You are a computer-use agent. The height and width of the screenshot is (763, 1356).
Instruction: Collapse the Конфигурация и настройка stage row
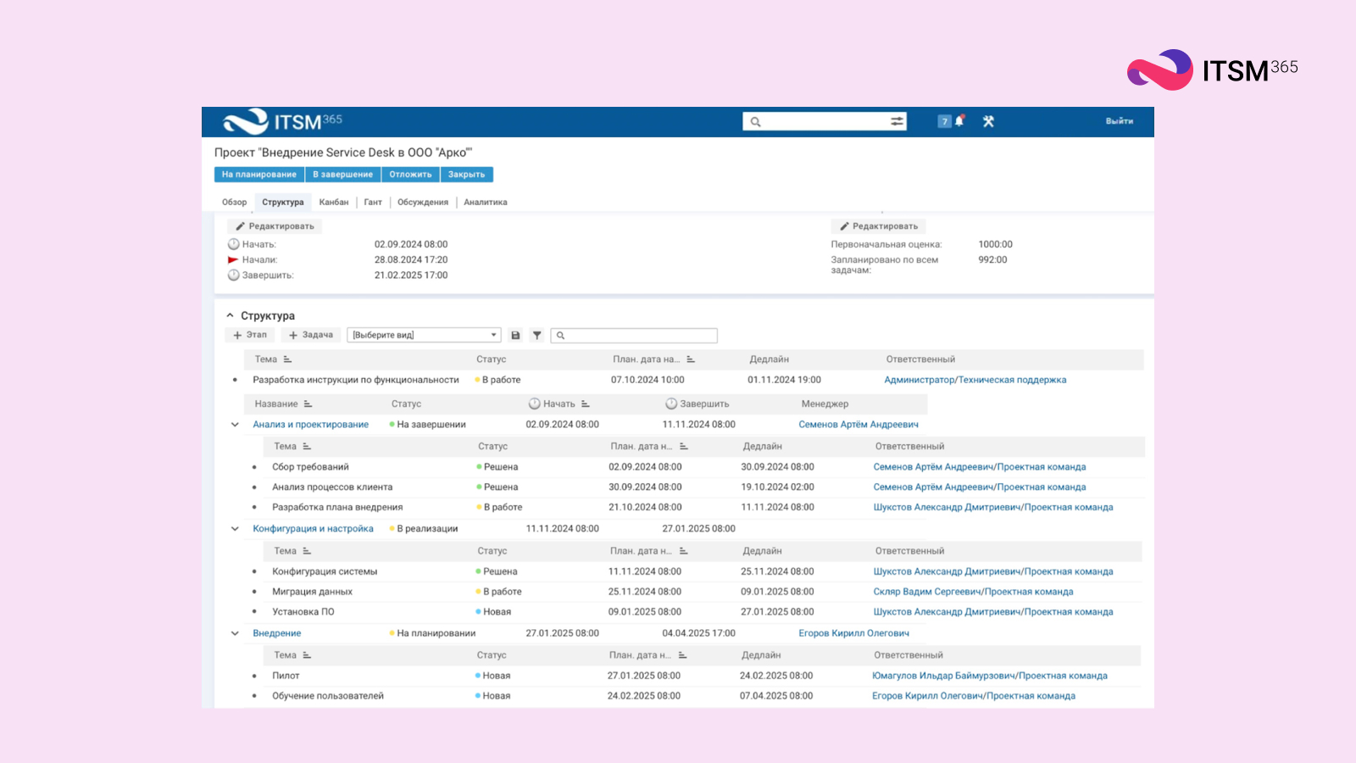(235, 529)
